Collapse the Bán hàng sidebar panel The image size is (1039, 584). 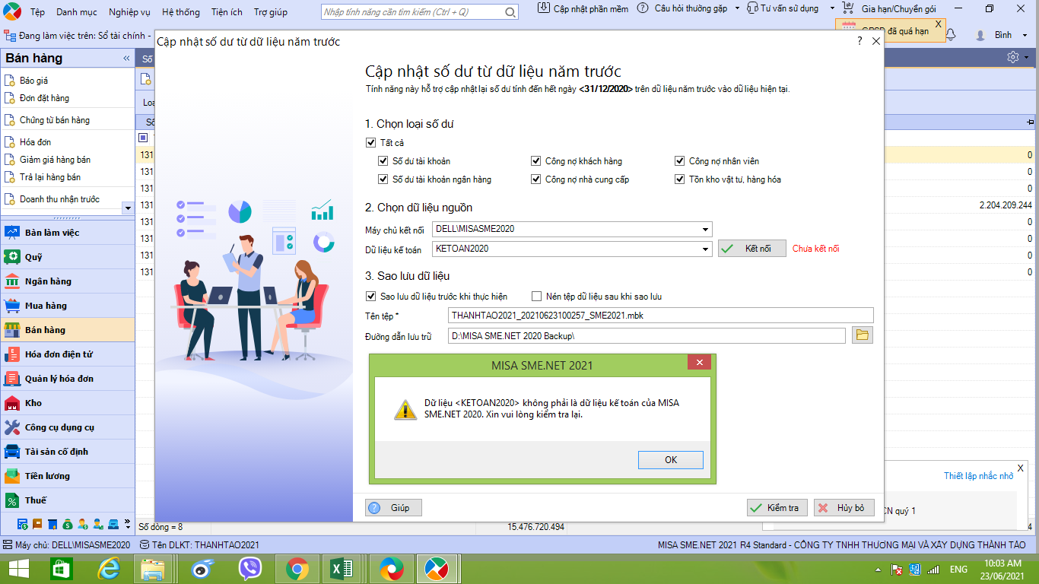pyautogui.click(x=127, y=59)
